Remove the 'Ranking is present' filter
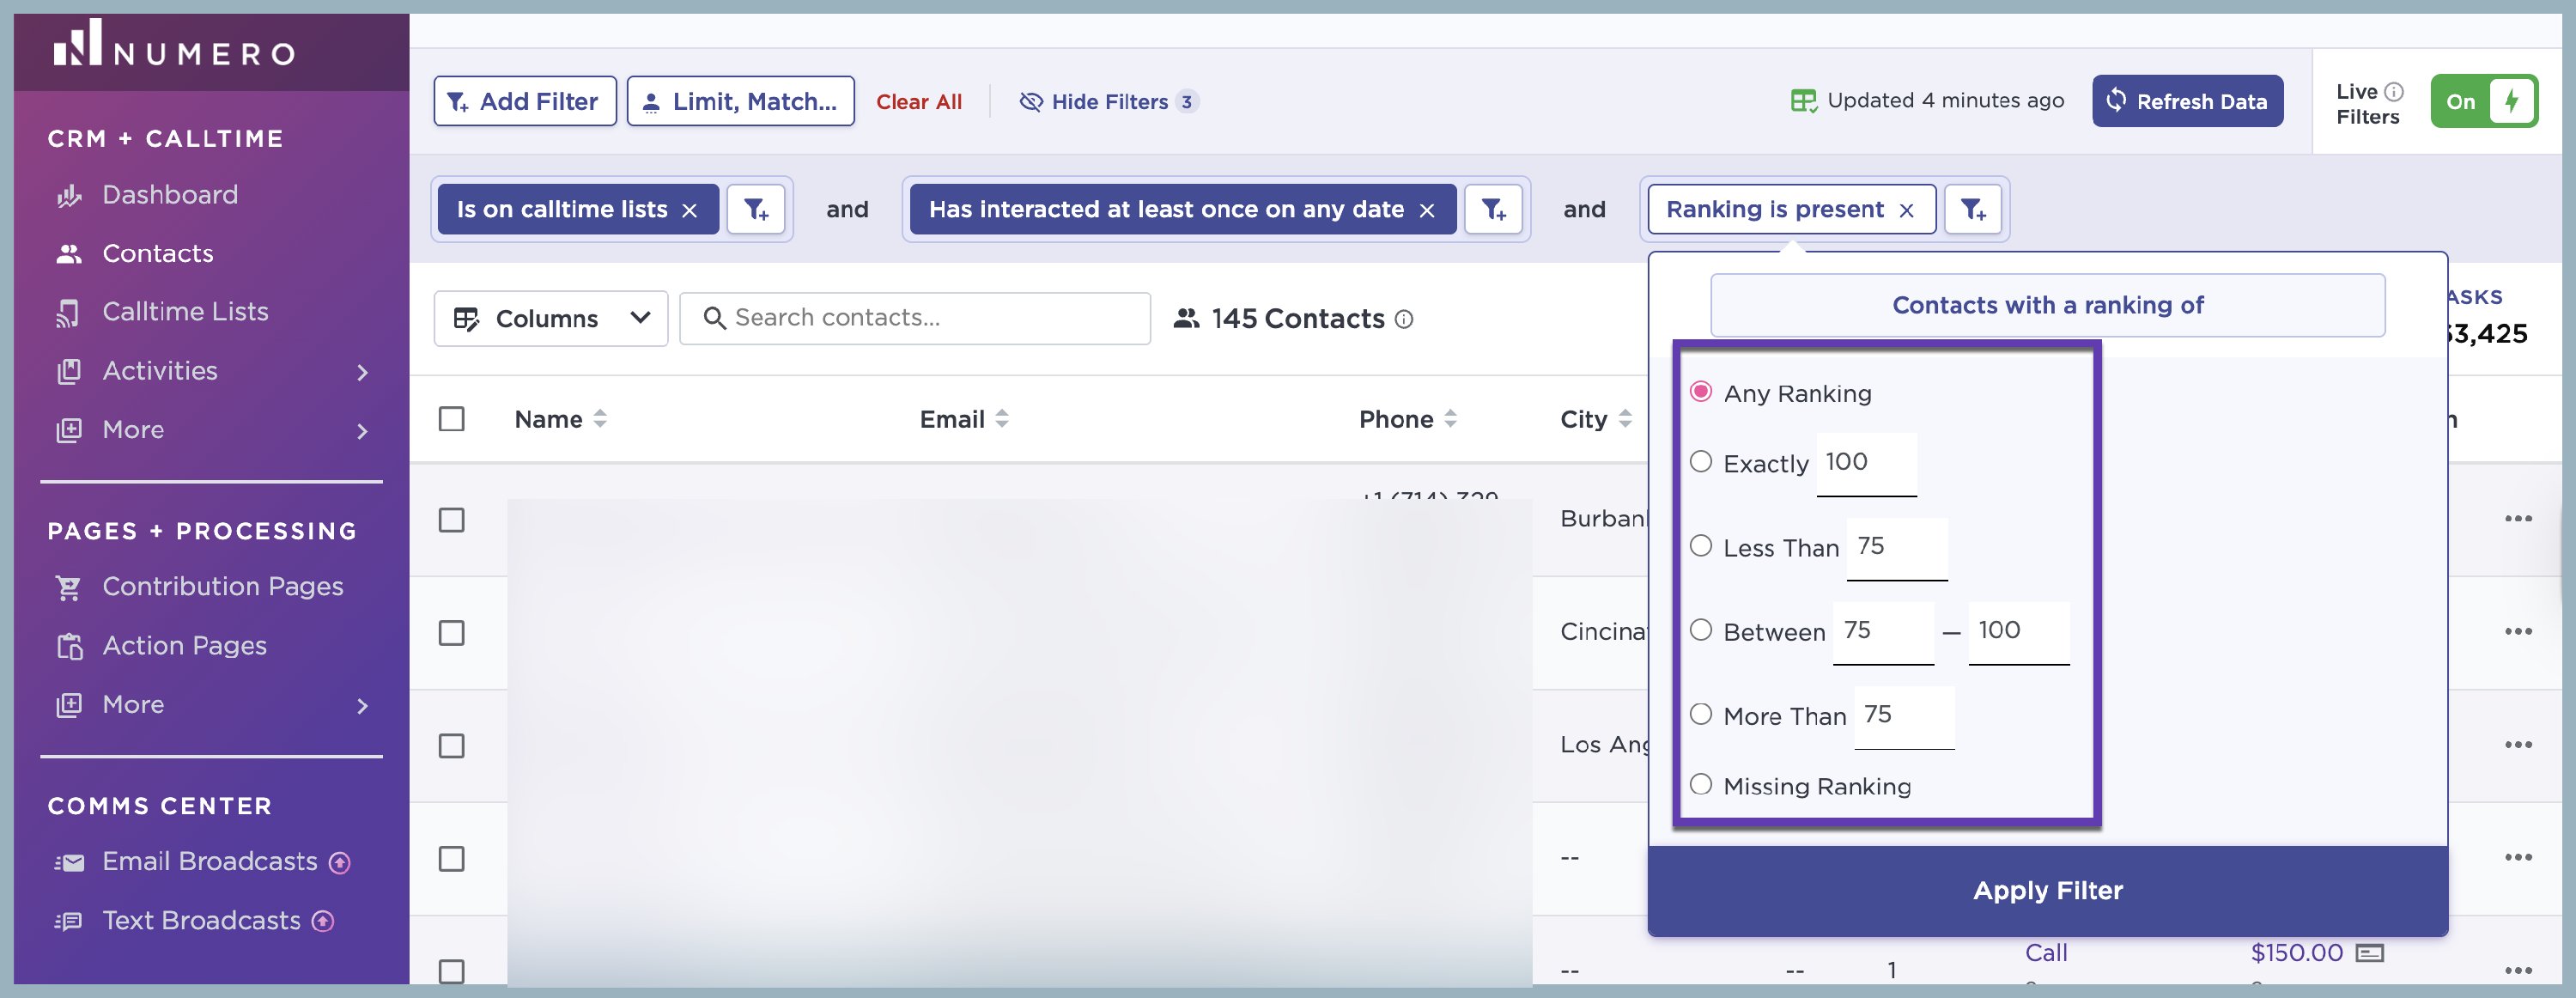The image size is (2576, 998). click(x=1906, y=210)
